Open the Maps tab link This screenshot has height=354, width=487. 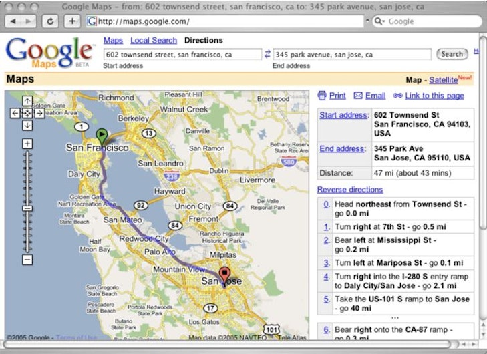point(113,40)
